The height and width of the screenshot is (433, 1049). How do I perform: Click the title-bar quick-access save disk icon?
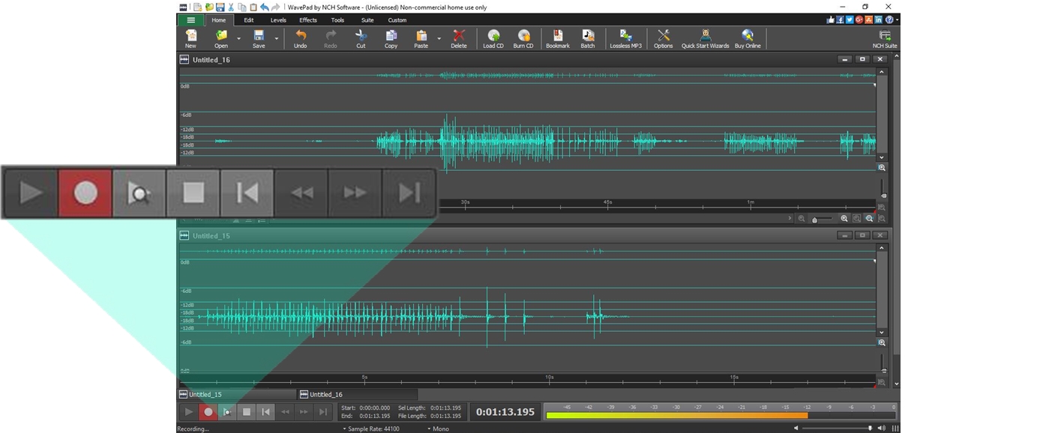coord(220,7)
